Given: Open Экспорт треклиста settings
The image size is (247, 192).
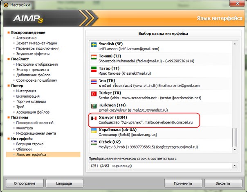Looking at the screenshot, I should pyautogui.click(x=32, y=70).
